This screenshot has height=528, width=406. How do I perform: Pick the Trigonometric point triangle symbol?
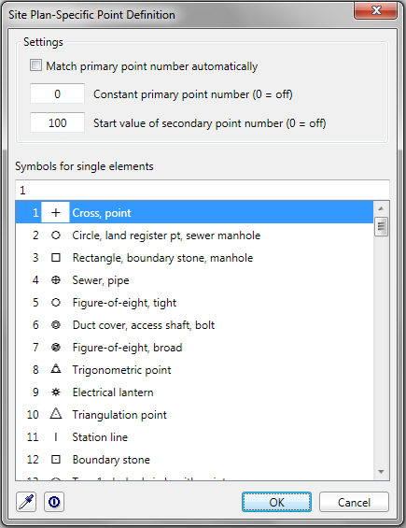pos(56,369)
